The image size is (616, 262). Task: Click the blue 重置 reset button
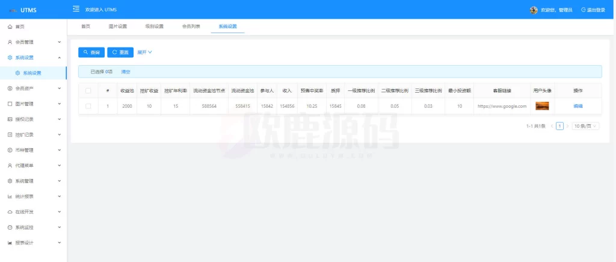pos(120,52)
